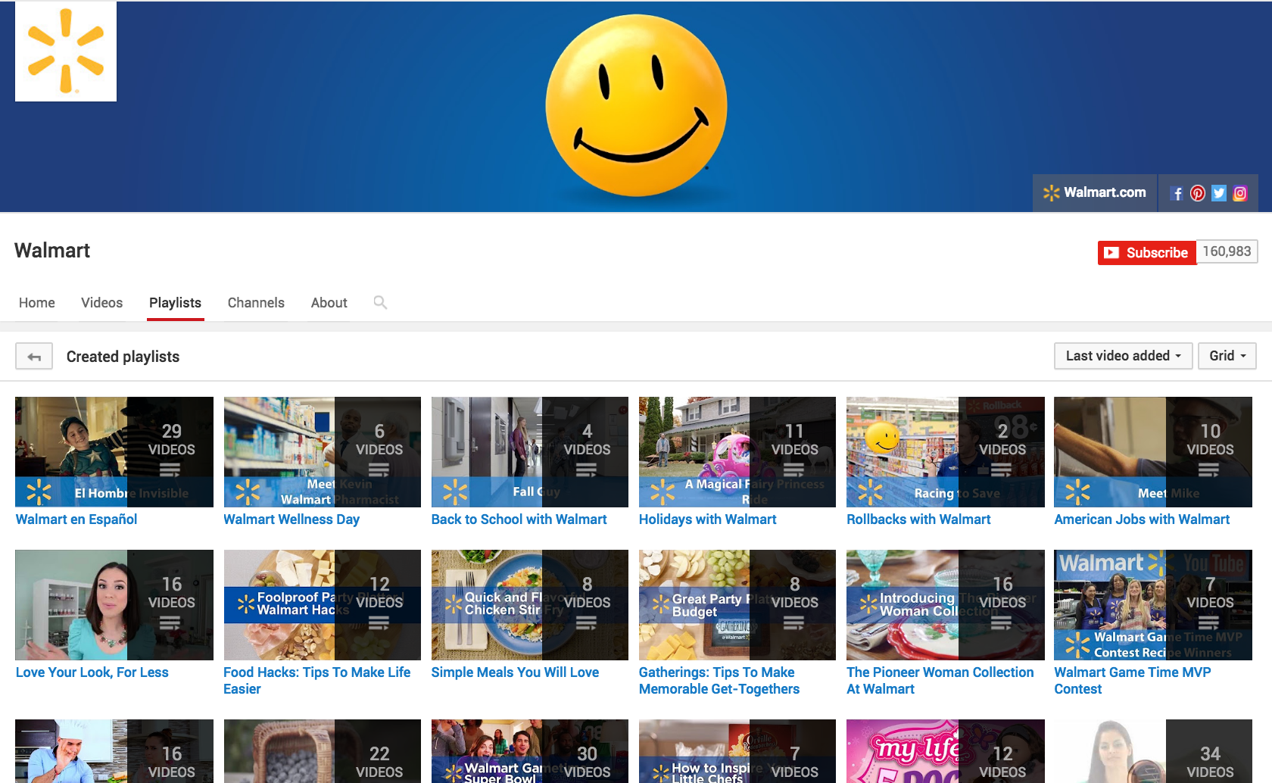The image size is (1272, 783).
Task: Expand the Grid view dropdown
Action: 1227,356
